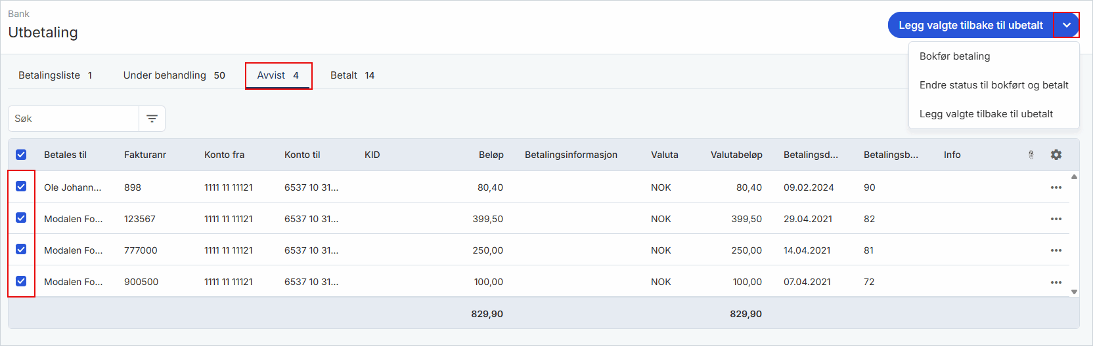Focus the Søk search field
Screen dimensions: 1093x346
point(74,119)
